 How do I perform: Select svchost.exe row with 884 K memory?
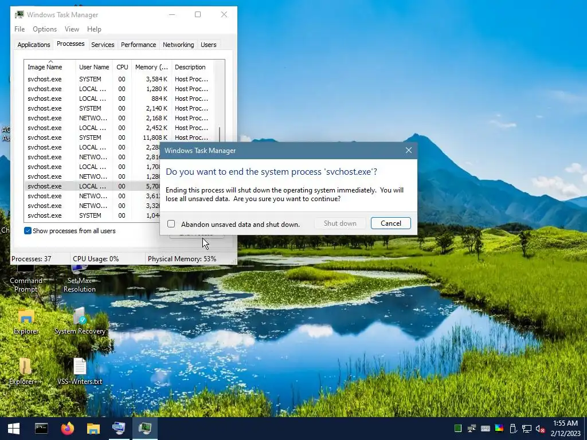click(x=119, y=99)
